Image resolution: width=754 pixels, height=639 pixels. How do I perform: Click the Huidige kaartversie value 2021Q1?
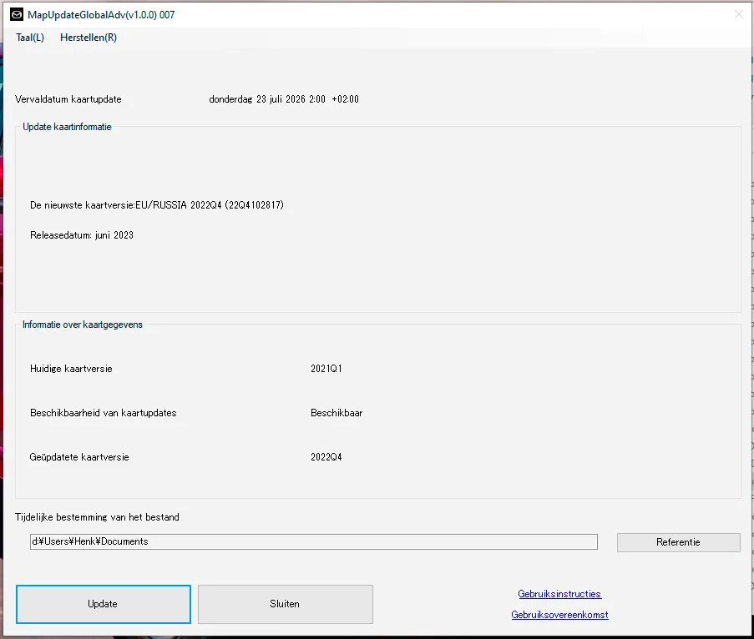(326, 368)
